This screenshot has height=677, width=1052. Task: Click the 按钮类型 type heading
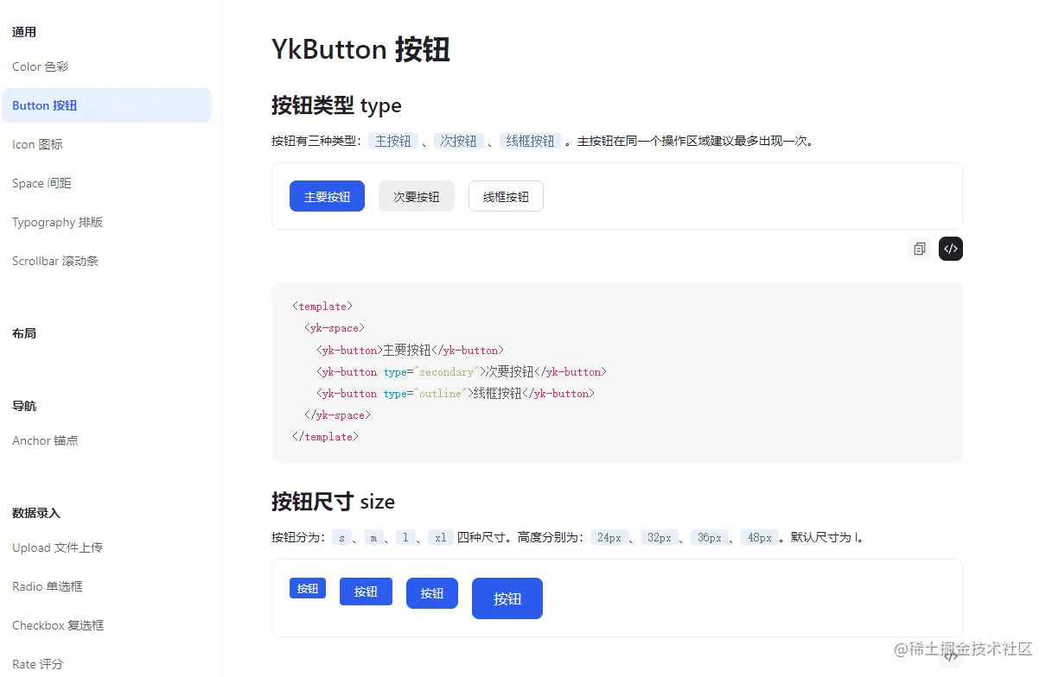coord(336,105)
